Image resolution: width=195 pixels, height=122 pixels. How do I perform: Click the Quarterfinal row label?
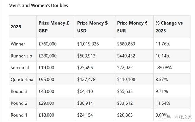tap(22, 80)
